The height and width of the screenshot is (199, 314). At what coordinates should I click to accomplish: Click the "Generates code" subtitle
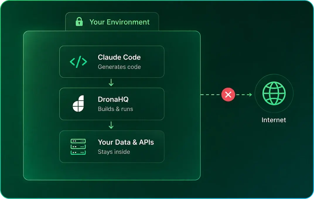119,67
